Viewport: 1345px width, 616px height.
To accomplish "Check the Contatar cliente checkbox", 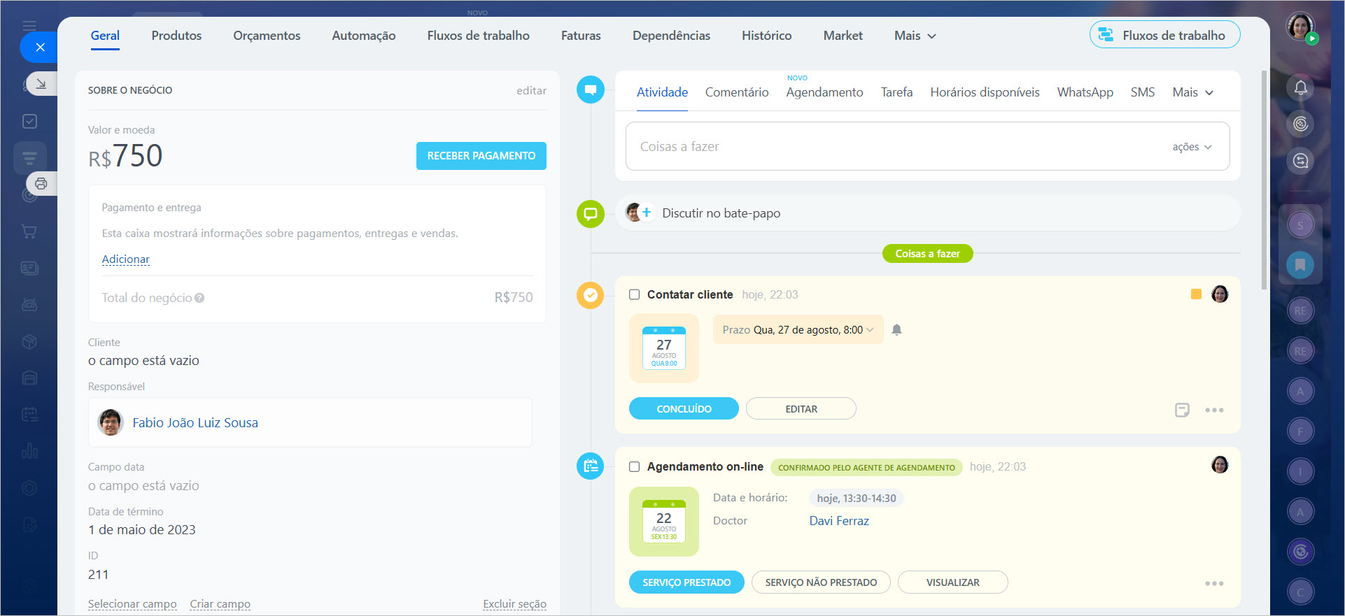I will coord(634,295).
